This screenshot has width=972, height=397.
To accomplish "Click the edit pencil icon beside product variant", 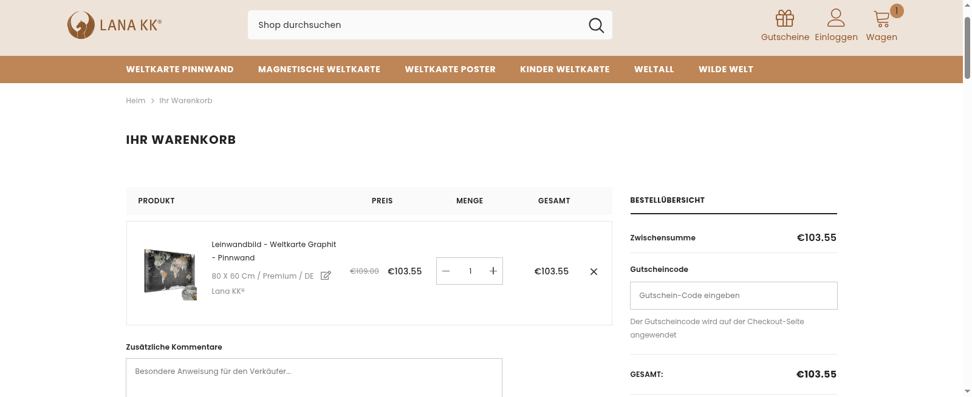I will tap(326, 276).
